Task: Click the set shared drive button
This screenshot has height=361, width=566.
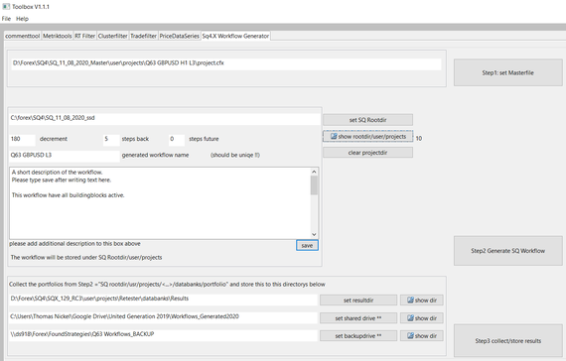Action: tap(358, 318)
